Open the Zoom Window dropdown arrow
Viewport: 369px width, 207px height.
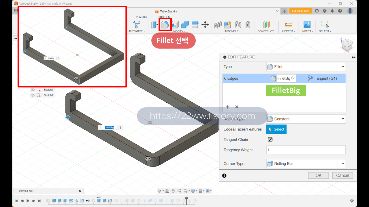pyautogui.click(x=189, y=191)
